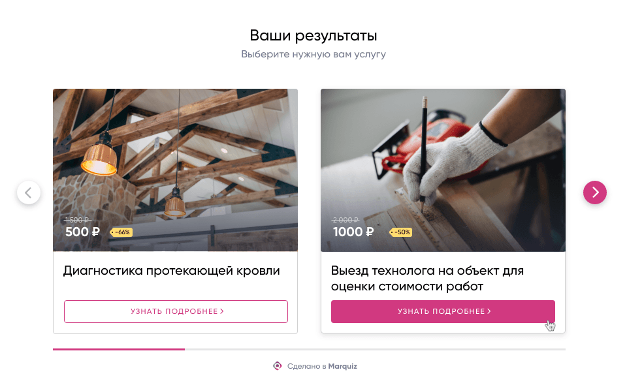Viewport: 627px width, 385px height.
Task: Select the wooden roof beams photo
Action: pos(175,170)
